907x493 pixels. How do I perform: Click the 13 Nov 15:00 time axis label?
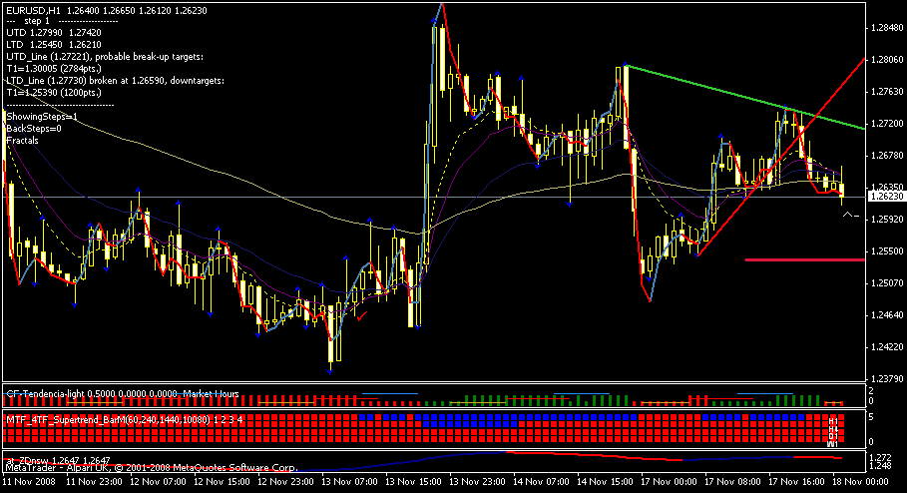411,481
